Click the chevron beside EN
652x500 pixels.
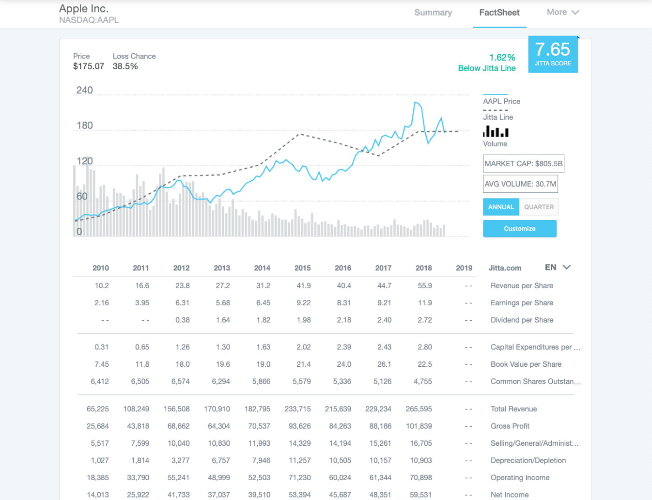[x=567, y=267]
